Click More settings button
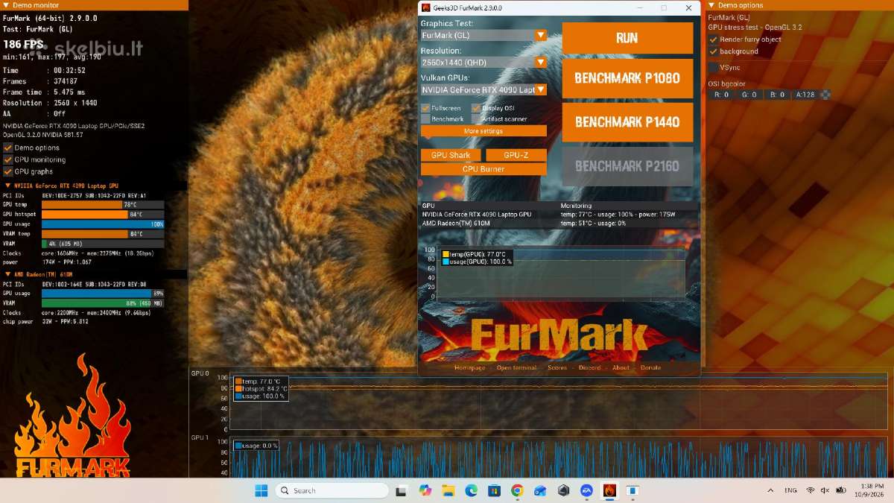The width and height of the screenshot is (894, 503). pos(484,131)
